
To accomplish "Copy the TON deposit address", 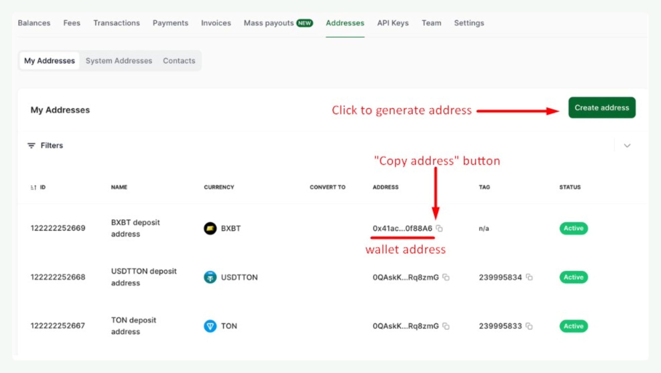I will click(446, 326).
